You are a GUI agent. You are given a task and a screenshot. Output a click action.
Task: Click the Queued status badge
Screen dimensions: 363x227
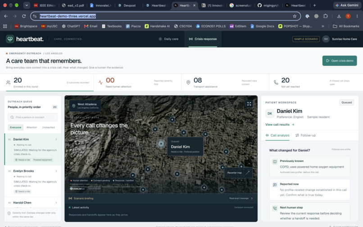click(x=347, y=102)
